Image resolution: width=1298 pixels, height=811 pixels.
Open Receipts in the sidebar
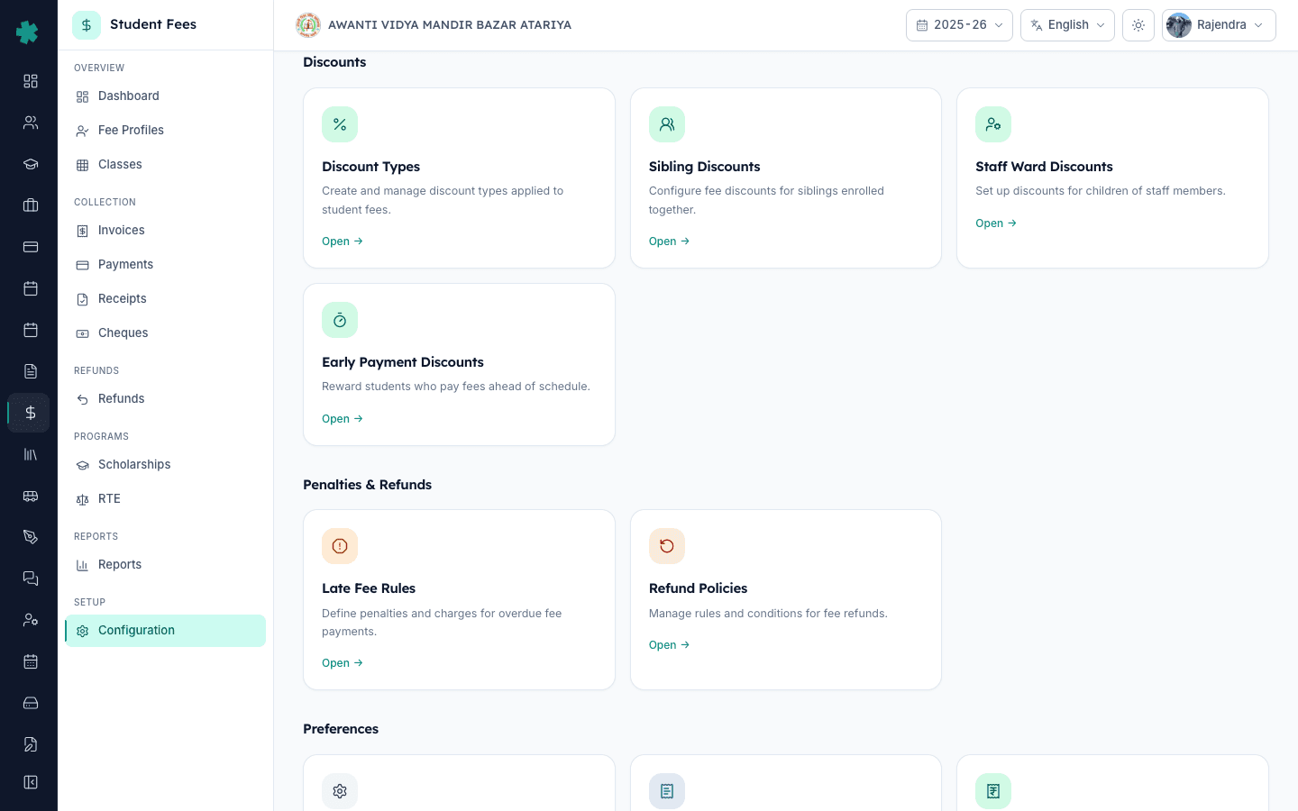[165, 299]
